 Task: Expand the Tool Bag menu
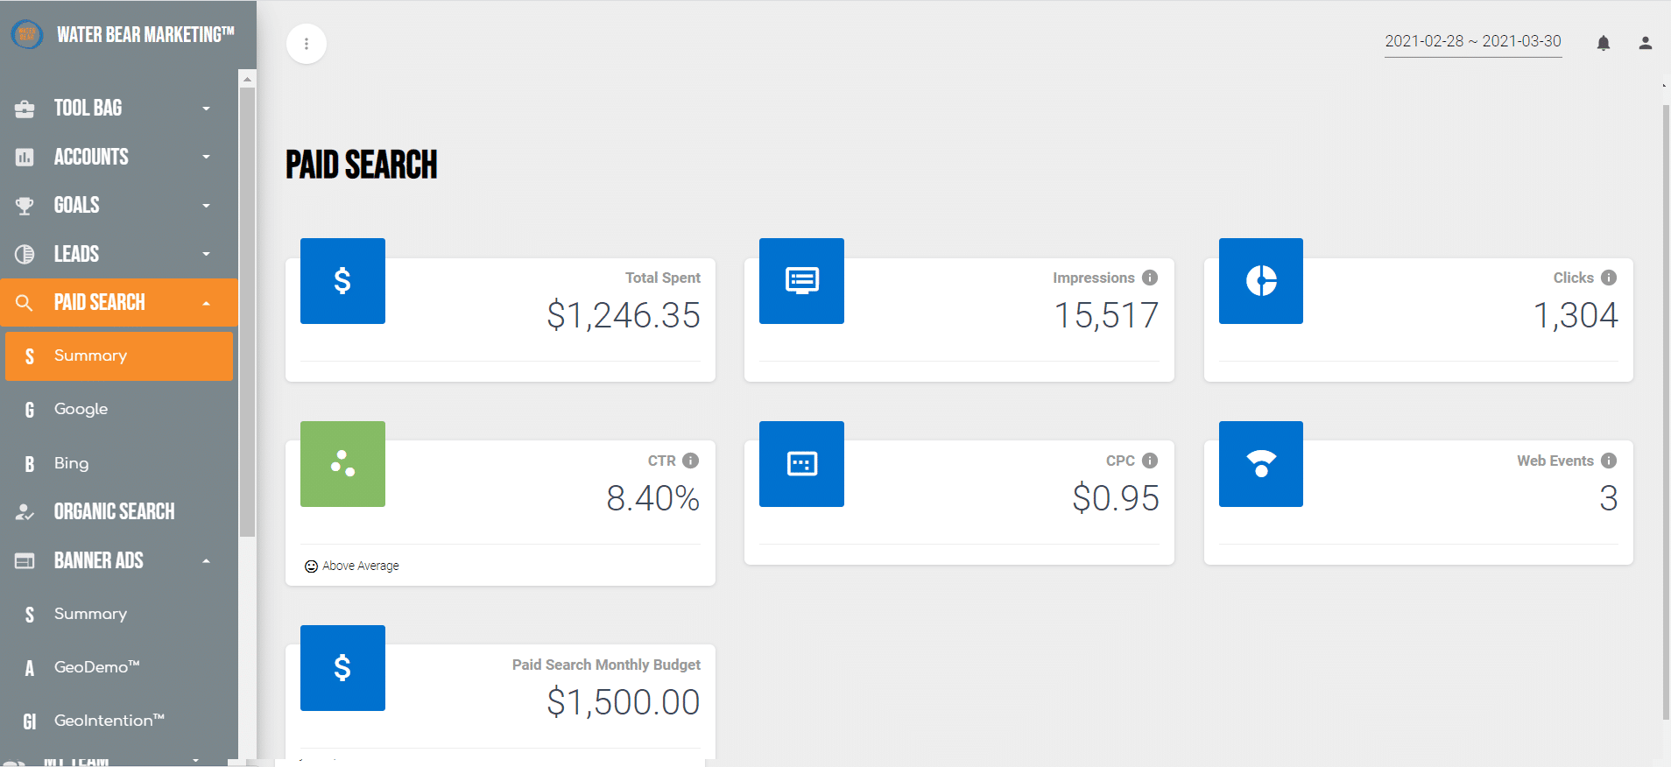pyautogui.click(x=119, y=109)
